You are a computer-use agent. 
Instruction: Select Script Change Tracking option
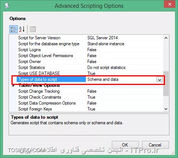click(39, 91)
